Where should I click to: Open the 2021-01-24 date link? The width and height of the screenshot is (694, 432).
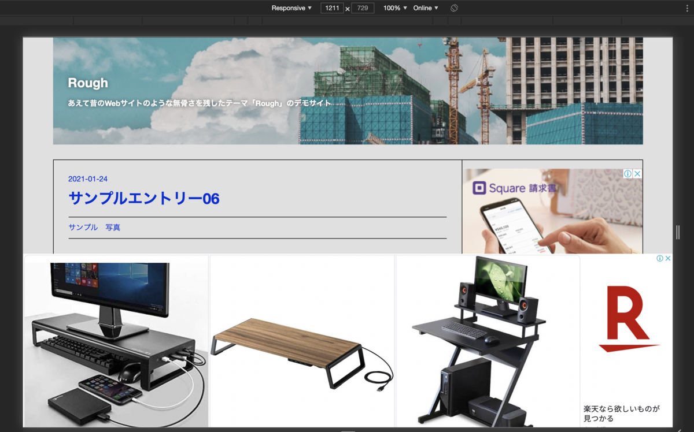click(88, 179)
